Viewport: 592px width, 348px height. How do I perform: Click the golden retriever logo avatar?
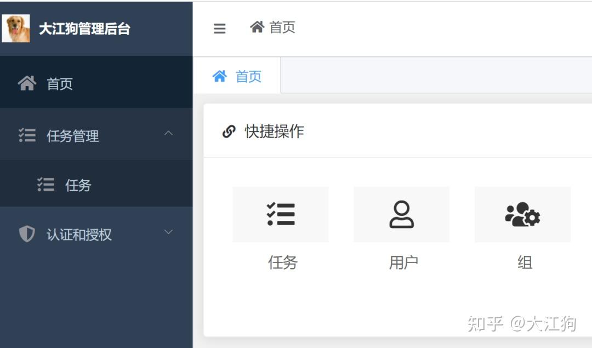[x=16, y=28]
